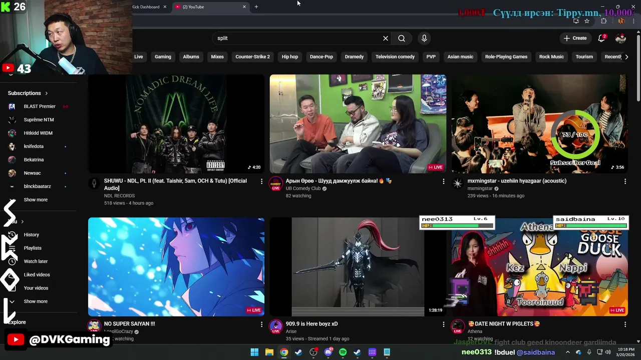
Task: Select the Television comedy filter chip
Action: pyautogui.click(x=395, y=56)
